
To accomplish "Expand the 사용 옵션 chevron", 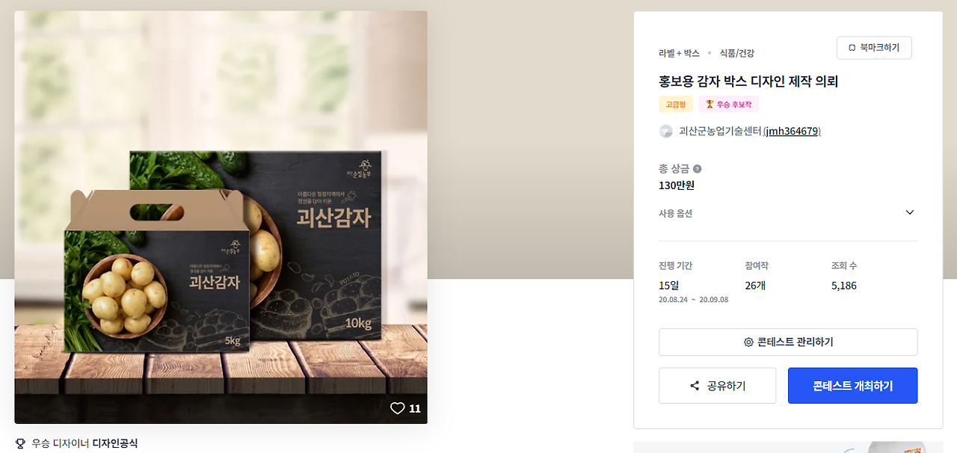I will click(x=909, y=212).
